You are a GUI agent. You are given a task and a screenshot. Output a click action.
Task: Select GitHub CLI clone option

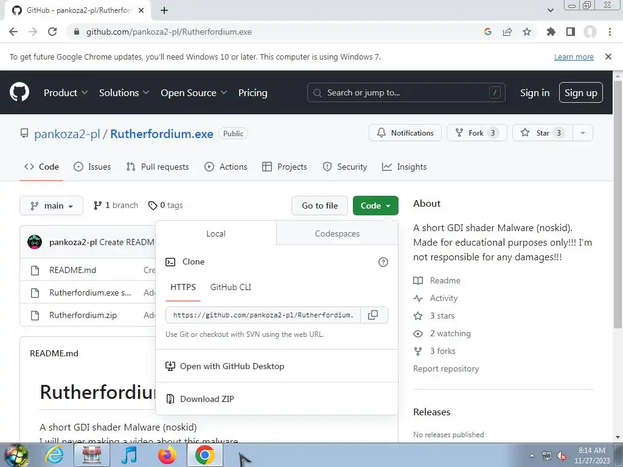coord(231,287)
